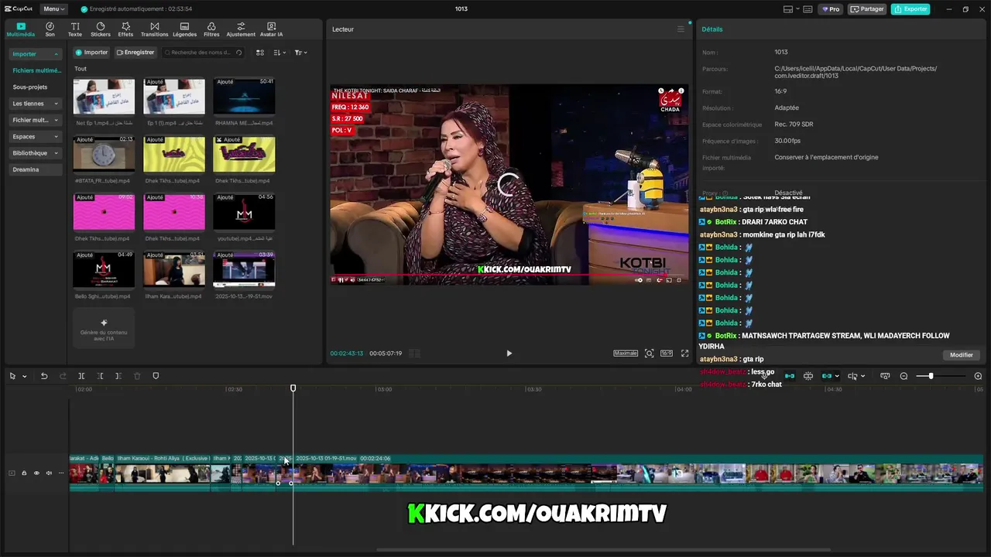Expand the Fichier mult... sidebar section
This screenshot has height=557, width=991.
[36, 120]
